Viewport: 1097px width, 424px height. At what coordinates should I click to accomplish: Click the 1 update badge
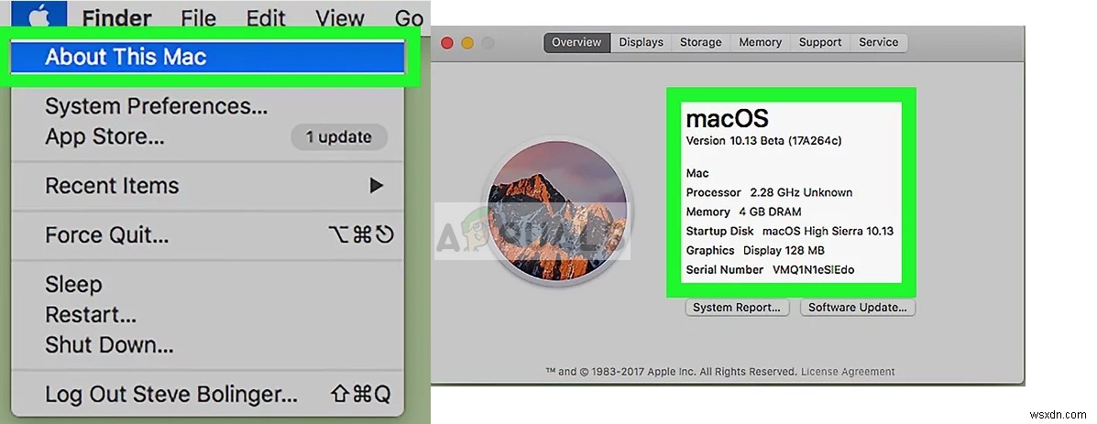[x=338, y=137]
